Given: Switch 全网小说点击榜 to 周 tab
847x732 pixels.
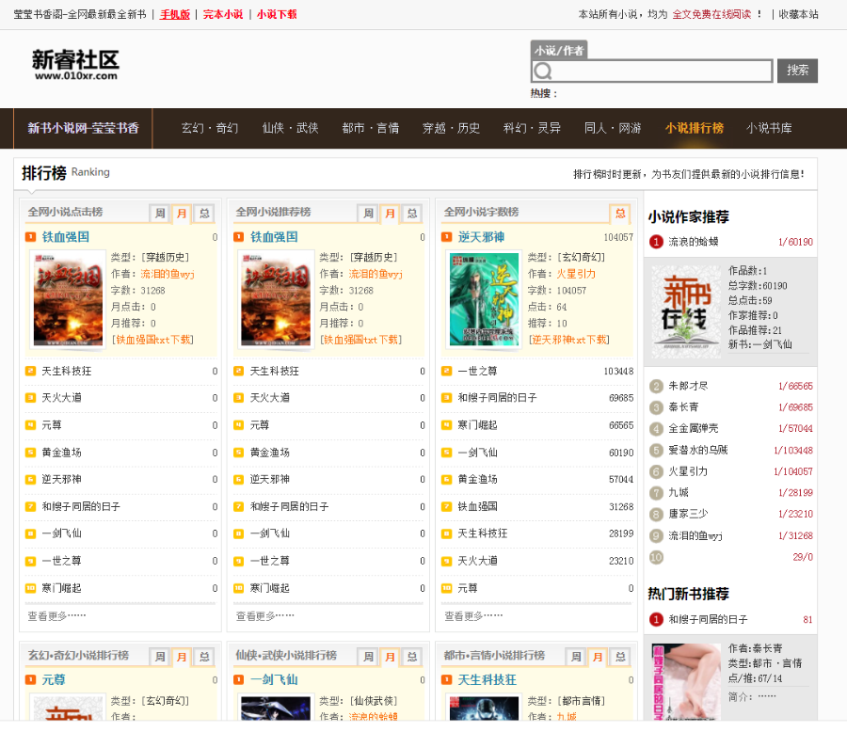Looking at the screenshot, I should point(160,214).
